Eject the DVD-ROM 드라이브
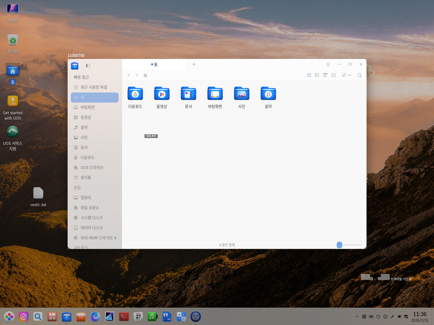This screenshot has width=434, height=325. (x=115, y=238)
